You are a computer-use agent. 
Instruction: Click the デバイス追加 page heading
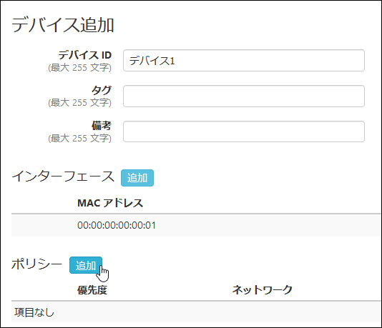point(63,25)
